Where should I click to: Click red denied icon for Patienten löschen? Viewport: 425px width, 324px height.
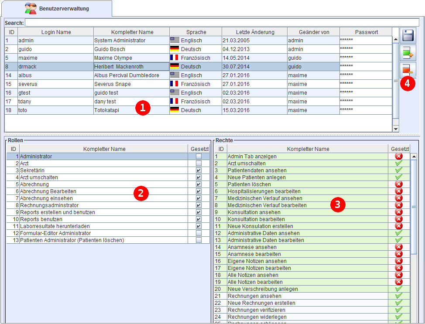(x=398, y=184)
